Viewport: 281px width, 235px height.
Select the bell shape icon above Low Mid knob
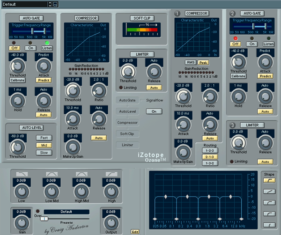pos(52,174)
